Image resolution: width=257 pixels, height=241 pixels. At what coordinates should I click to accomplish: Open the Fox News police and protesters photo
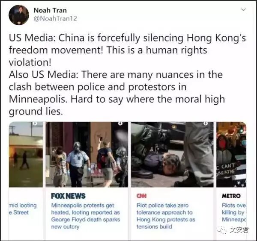tap(87, 154)
